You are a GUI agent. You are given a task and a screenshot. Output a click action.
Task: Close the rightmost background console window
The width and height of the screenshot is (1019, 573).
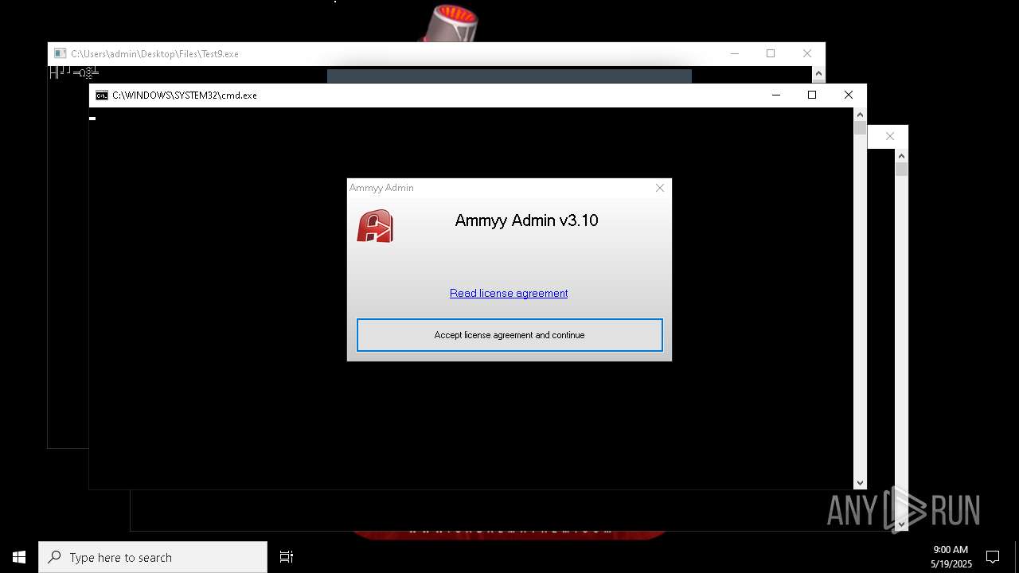tap(890, 136)
